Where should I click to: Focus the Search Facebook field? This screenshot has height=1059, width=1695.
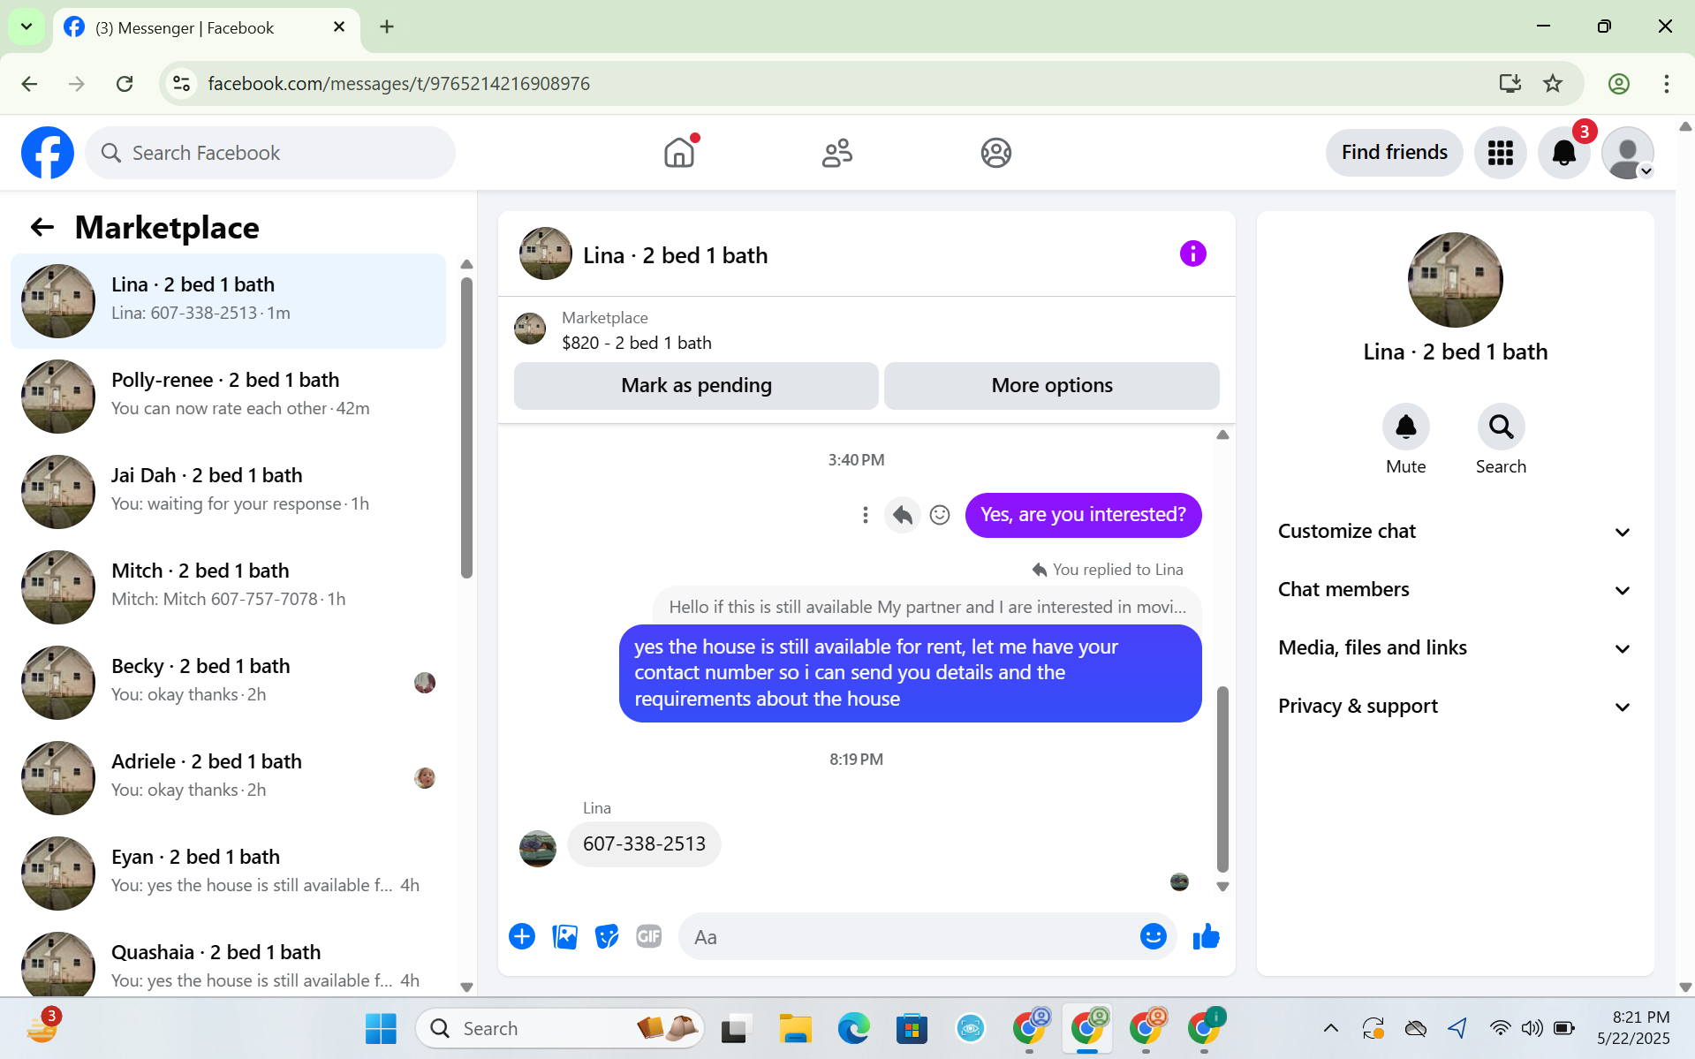pos(270,153)
